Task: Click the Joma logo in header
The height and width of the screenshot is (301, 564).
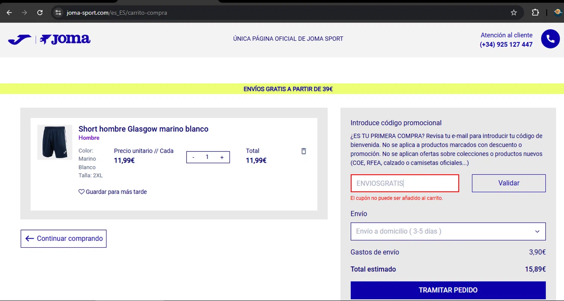Action: point(49,39)
